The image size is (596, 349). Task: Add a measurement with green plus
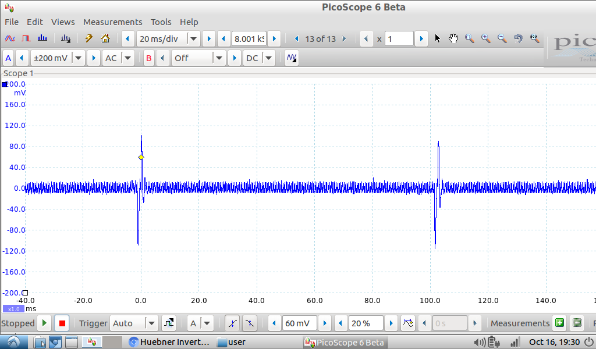[559, 323]
